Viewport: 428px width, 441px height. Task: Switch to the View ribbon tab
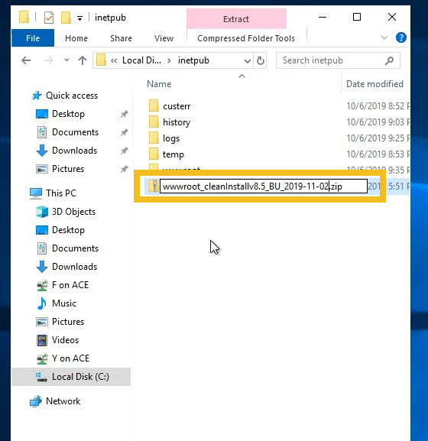click(164, 38)
